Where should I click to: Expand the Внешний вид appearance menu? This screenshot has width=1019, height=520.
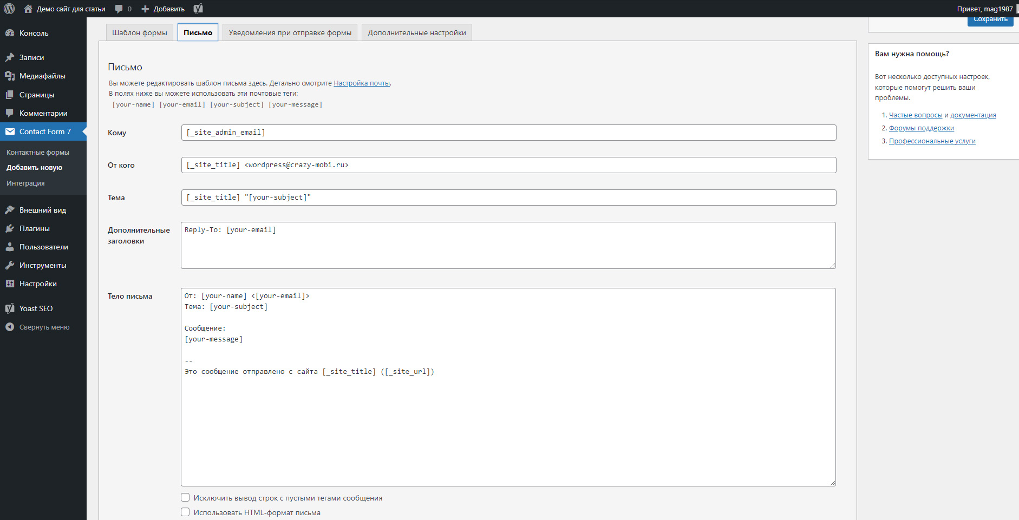pyautogui.click(x=42, y=210)
